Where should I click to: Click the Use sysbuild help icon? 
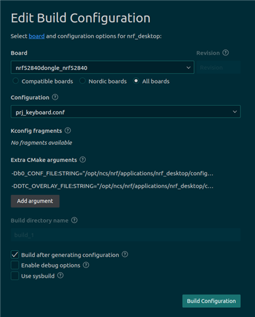tap(60, 275)
